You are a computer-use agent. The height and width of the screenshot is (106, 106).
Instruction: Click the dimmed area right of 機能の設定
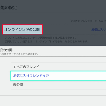pos(62,7)
